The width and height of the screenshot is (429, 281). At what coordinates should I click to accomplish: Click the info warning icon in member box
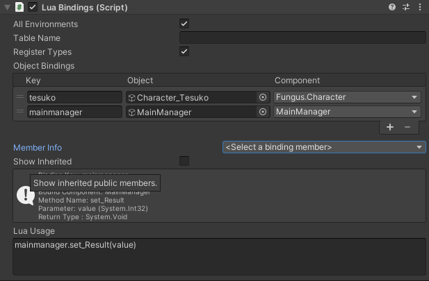25,196
